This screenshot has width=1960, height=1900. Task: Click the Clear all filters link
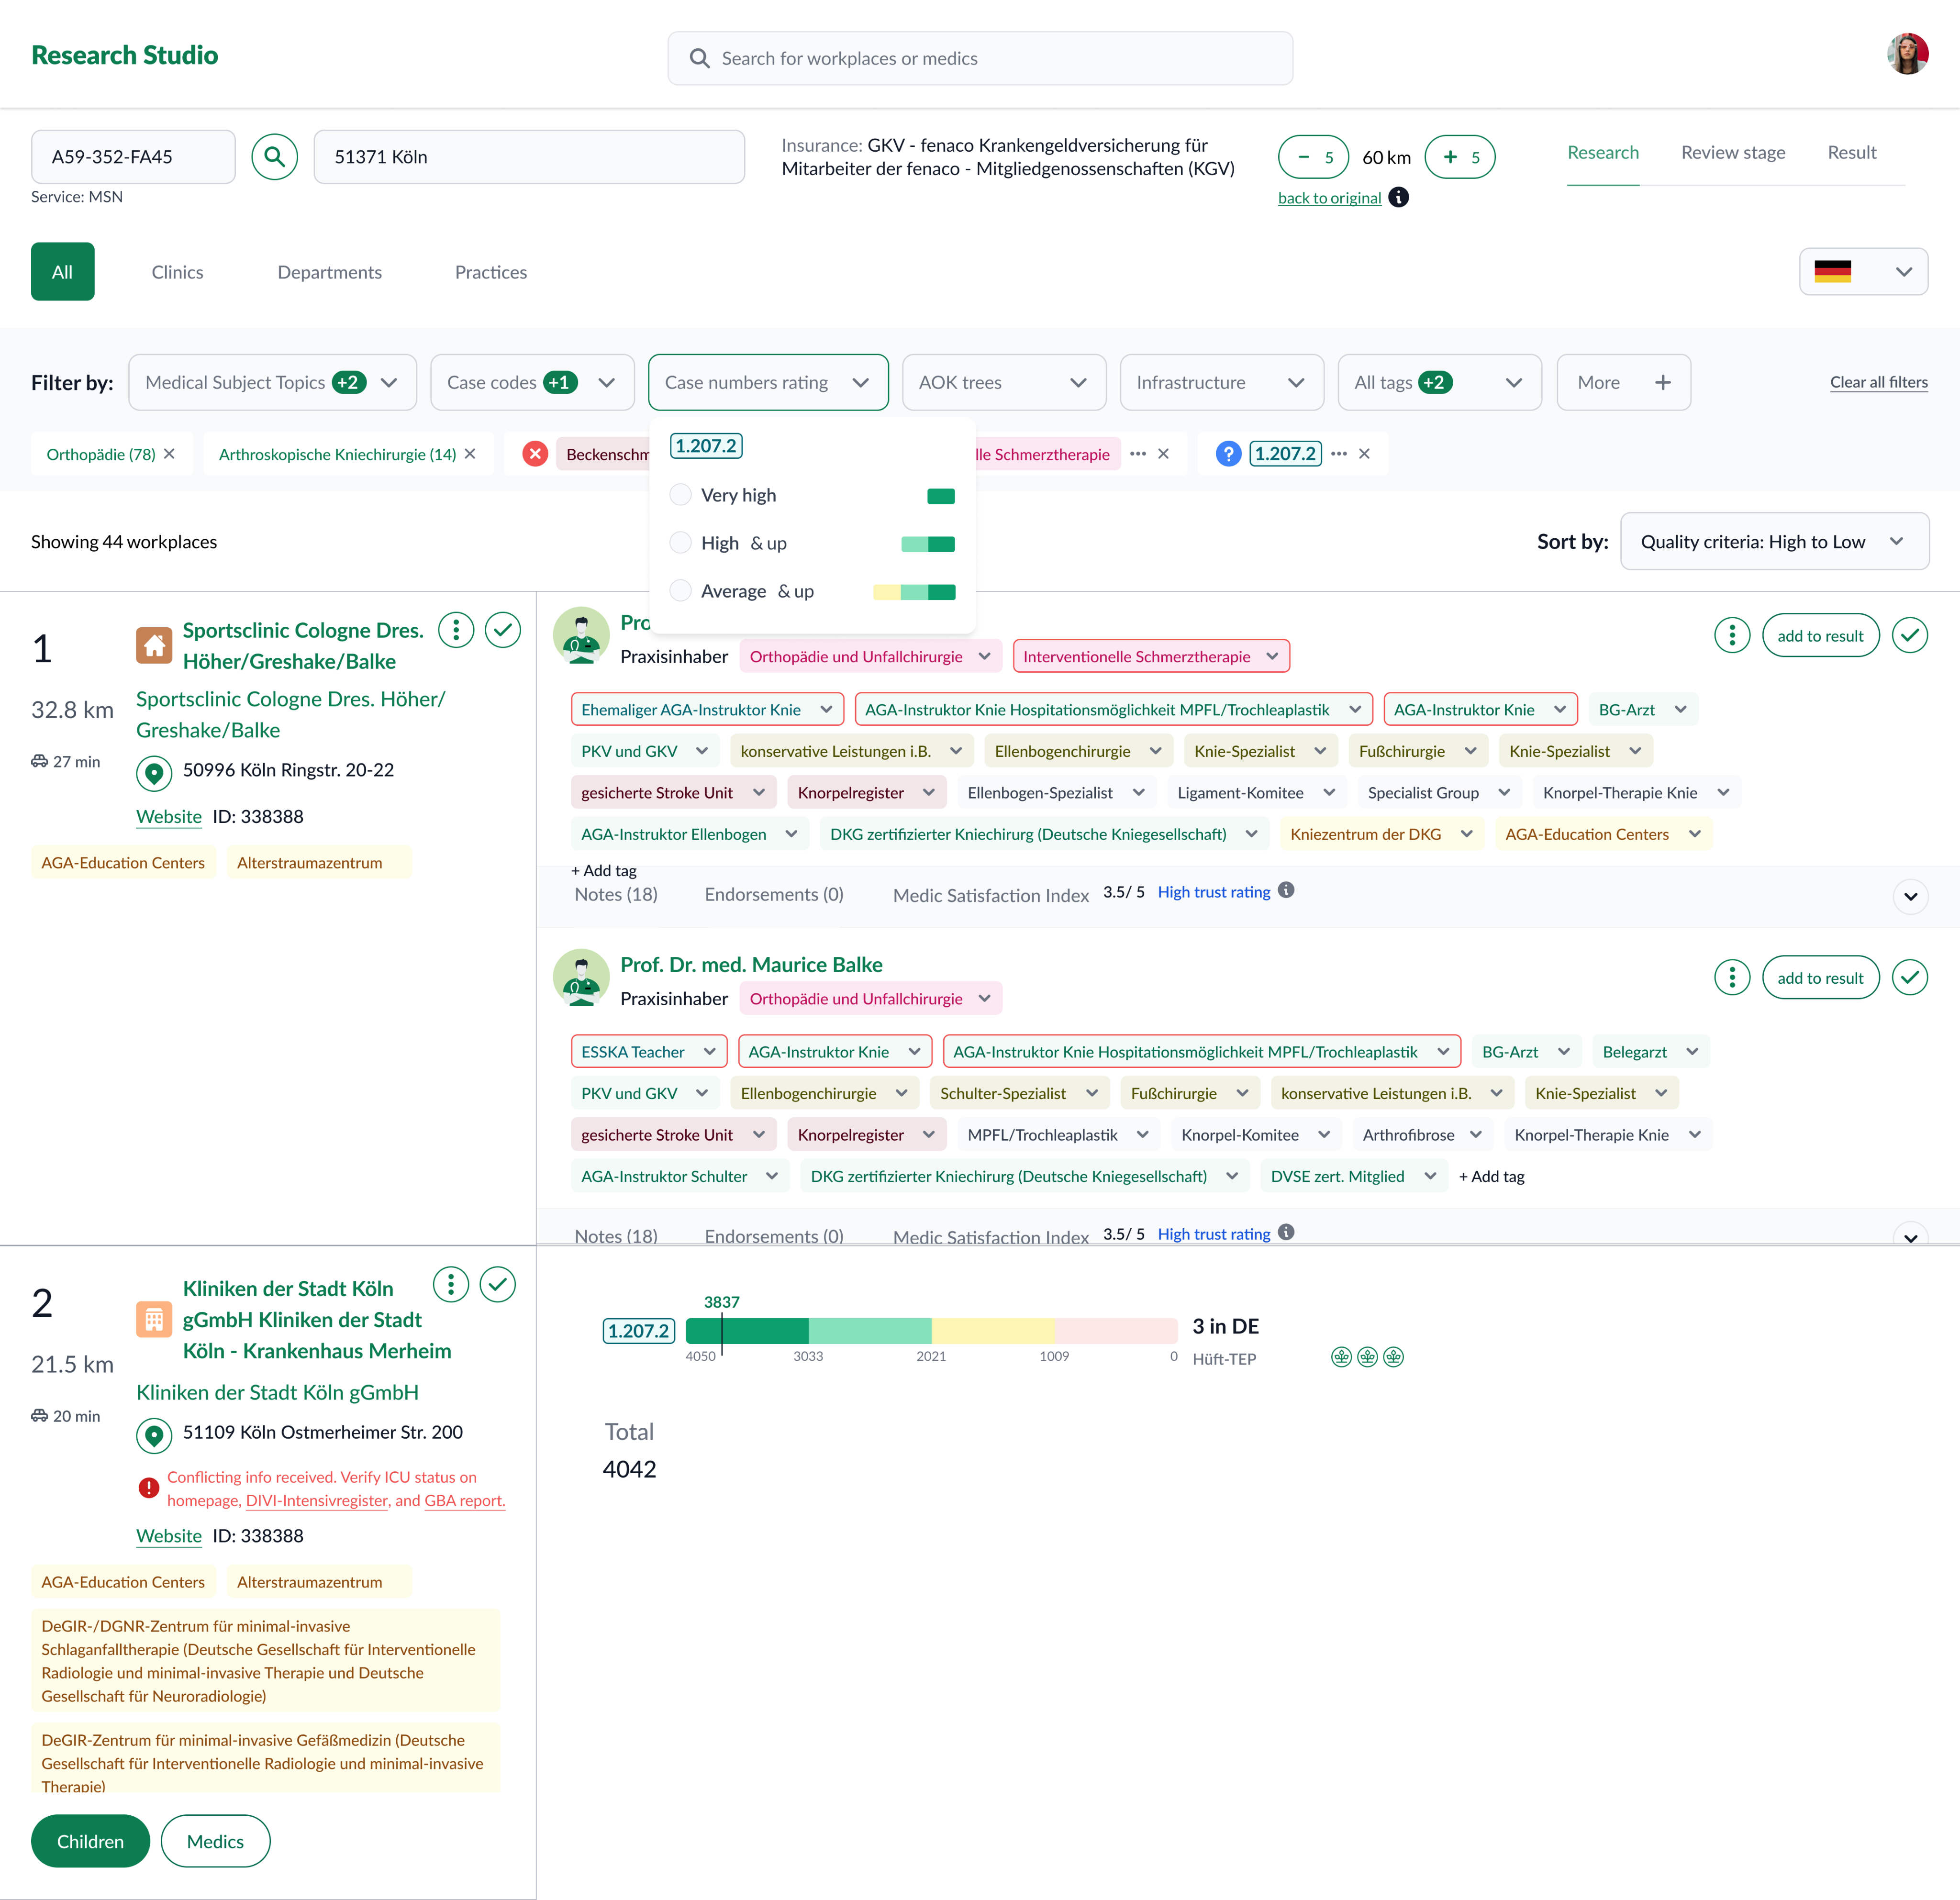(x=1878, y=382)
